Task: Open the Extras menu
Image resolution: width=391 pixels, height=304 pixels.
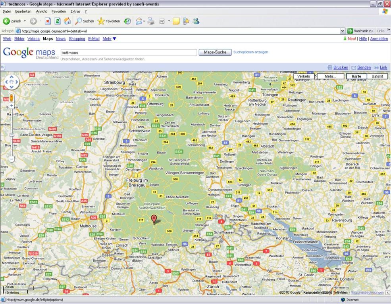Action: [x=75, y=11]
